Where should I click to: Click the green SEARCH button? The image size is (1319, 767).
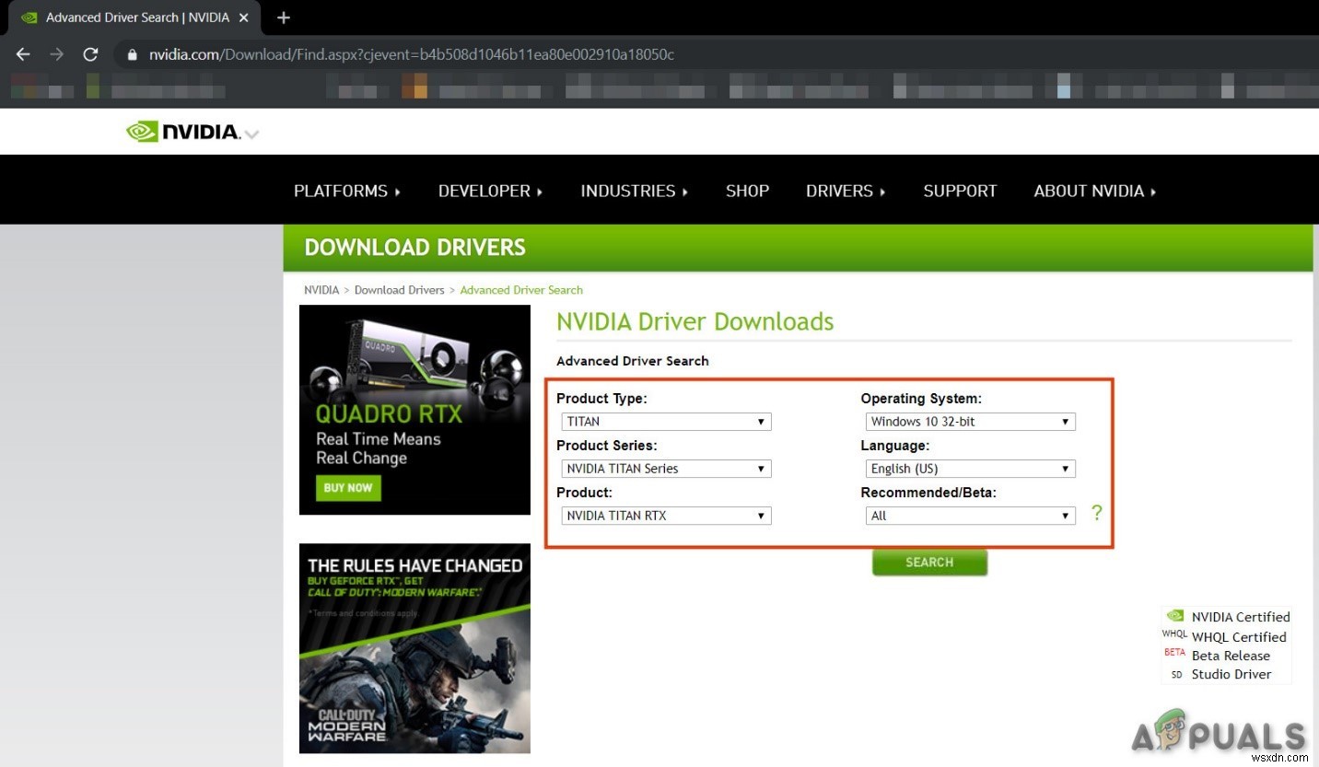929,562
